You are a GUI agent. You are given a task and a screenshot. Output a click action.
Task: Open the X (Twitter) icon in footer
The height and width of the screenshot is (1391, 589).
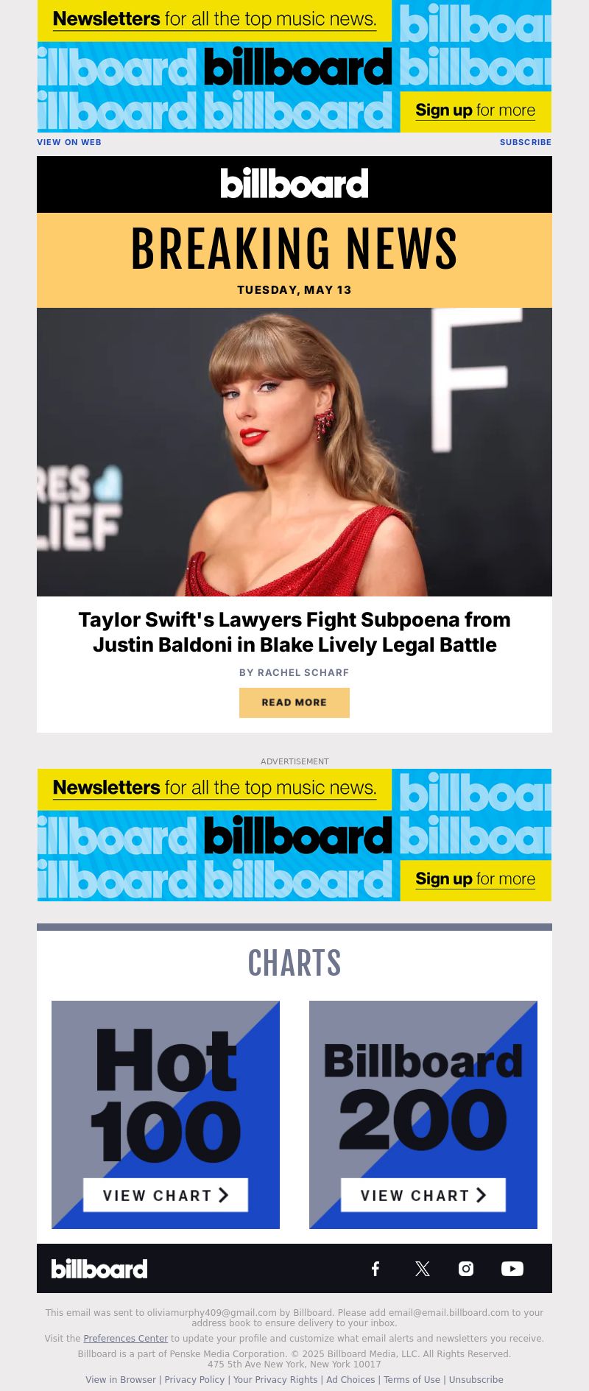pyautogui.click(x=422, y=1268)
